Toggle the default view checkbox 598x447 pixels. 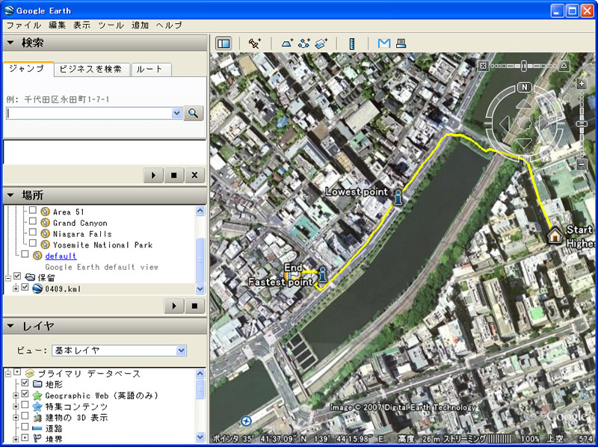[25, 254]
